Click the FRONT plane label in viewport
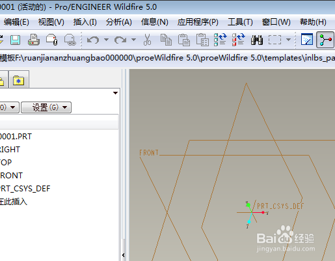The width and height of the screenshot is (335, 261). point(149,153)
